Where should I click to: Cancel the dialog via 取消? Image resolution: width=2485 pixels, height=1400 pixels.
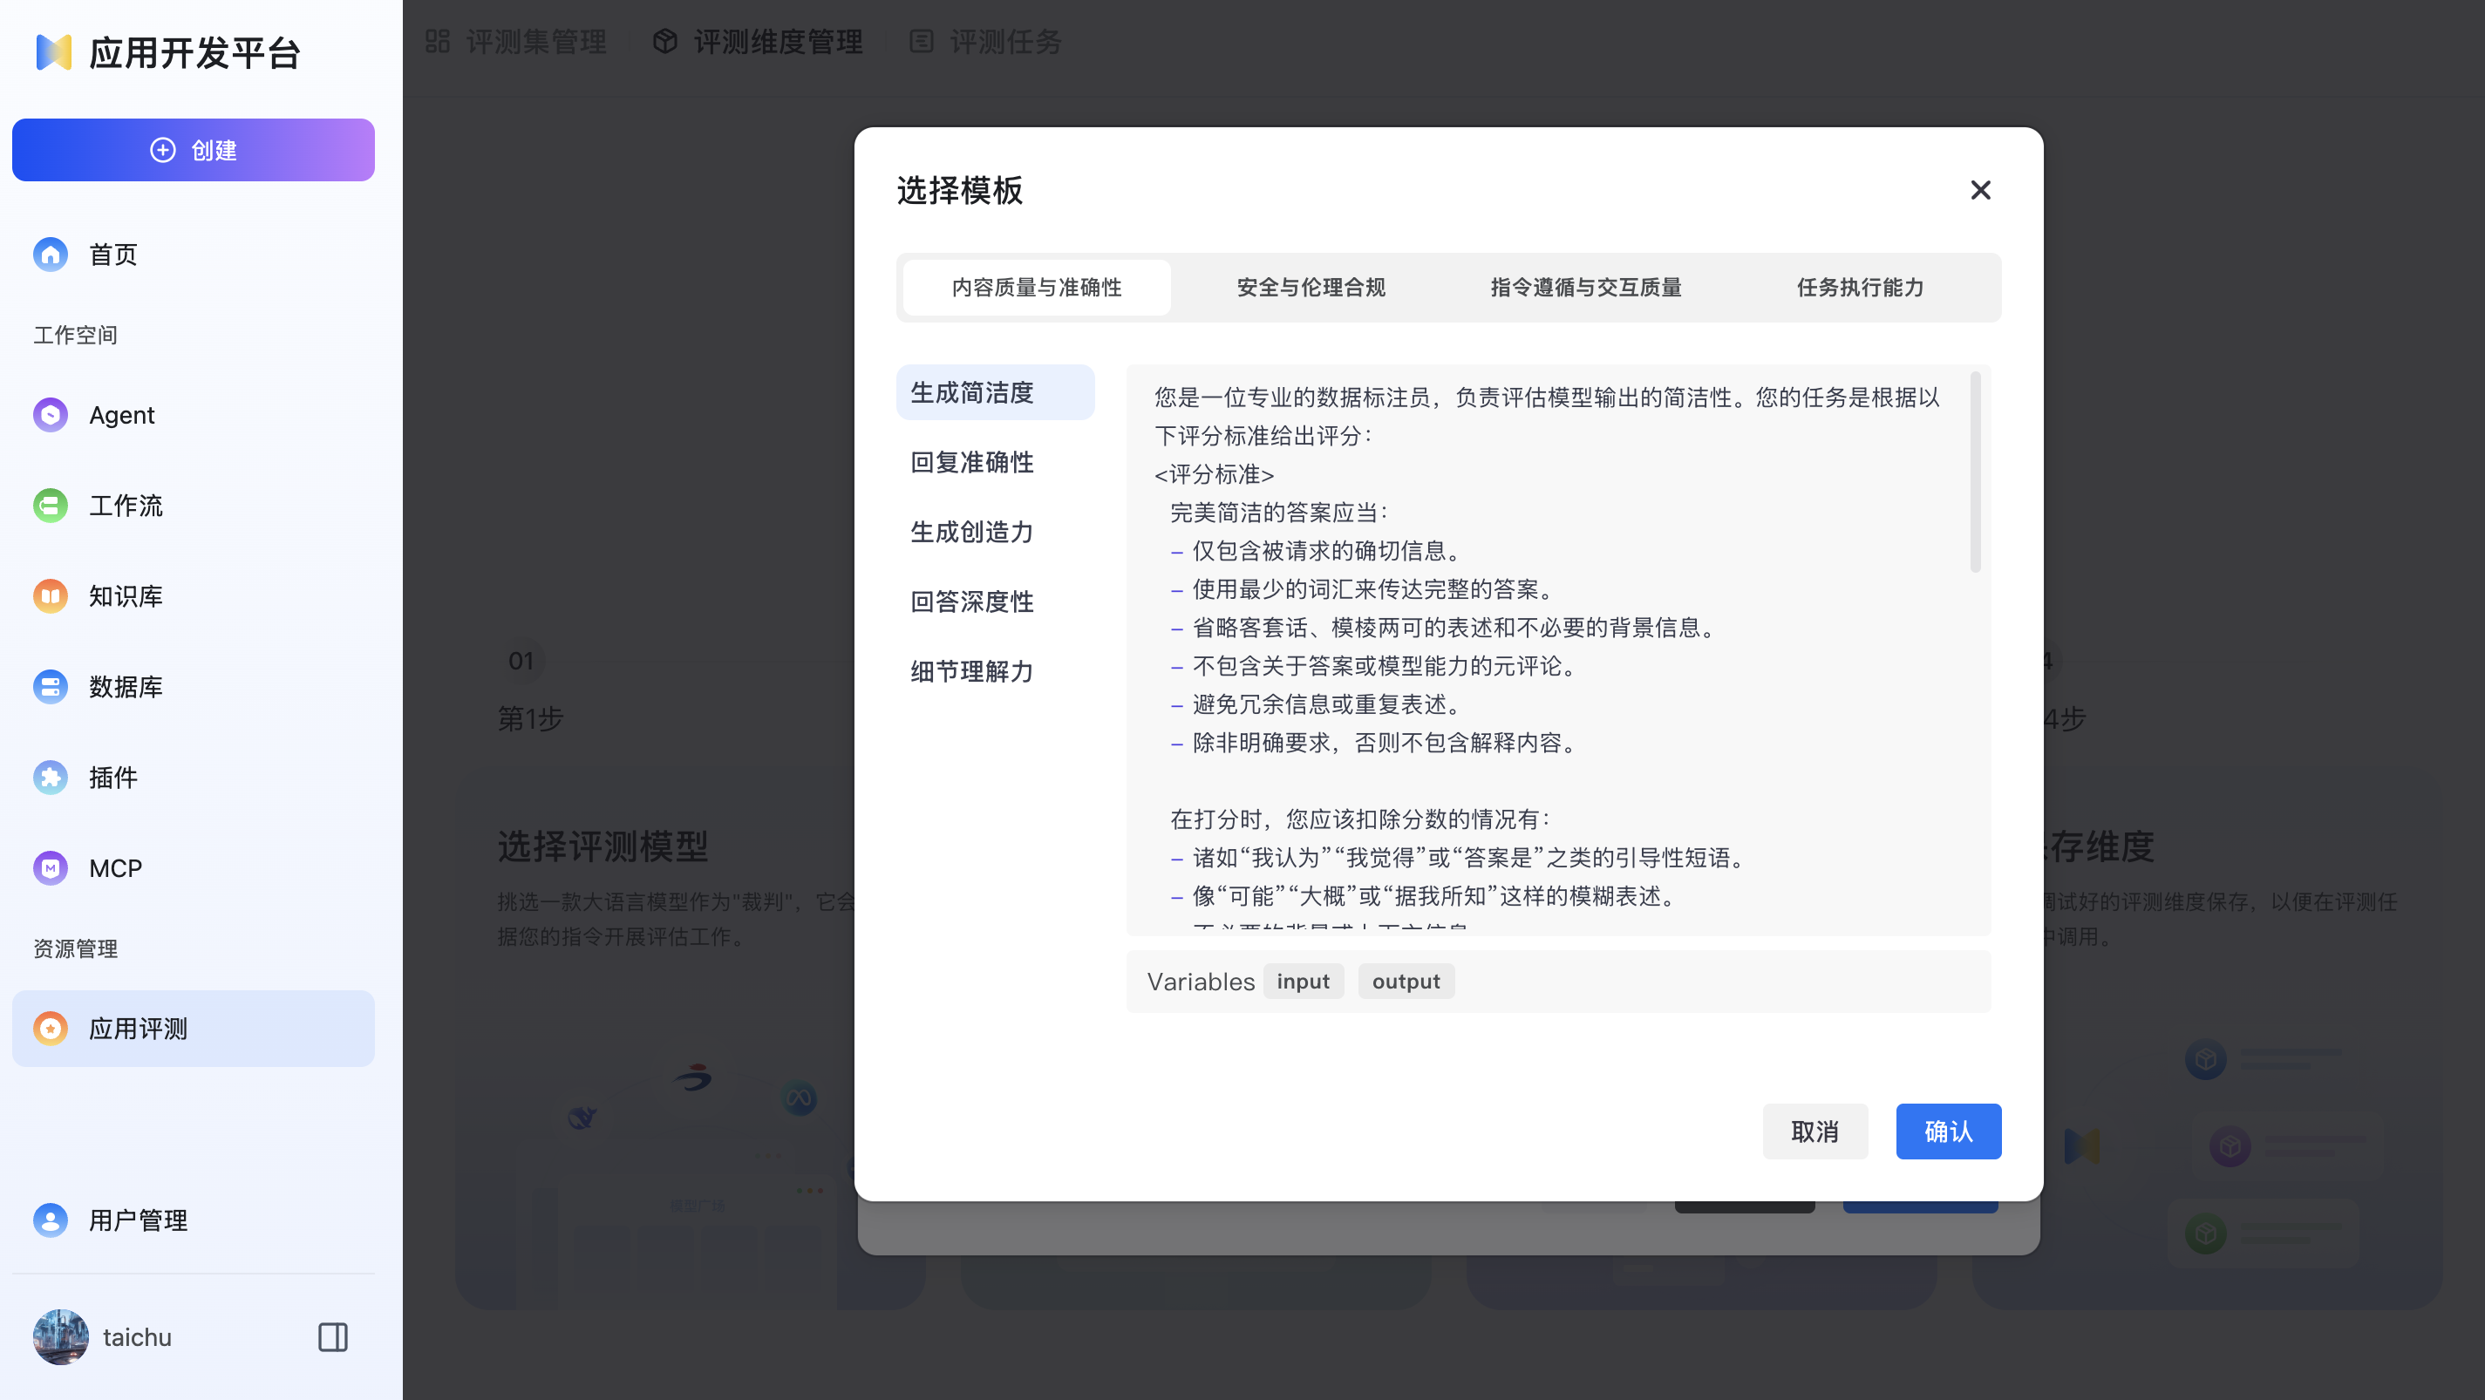tap(1814, 1131)
